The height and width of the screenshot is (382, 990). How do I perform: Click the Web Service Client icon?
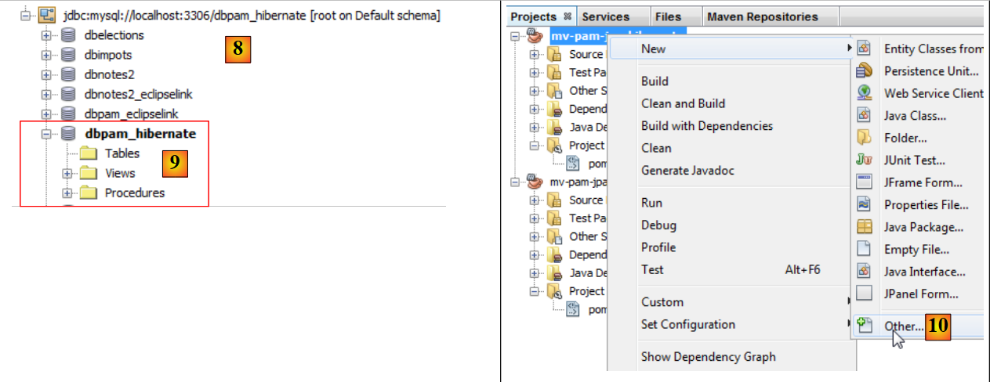click(865, 93)
